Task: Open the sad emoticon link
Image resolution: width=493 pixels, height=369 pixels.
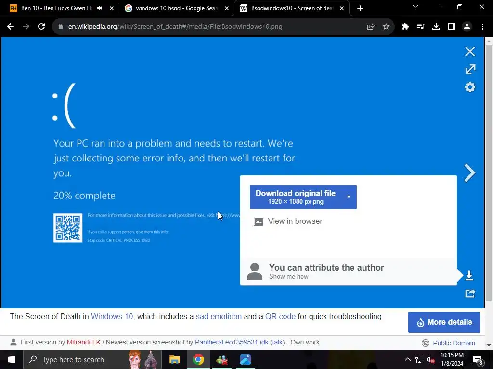Action: tap(219, 316)
